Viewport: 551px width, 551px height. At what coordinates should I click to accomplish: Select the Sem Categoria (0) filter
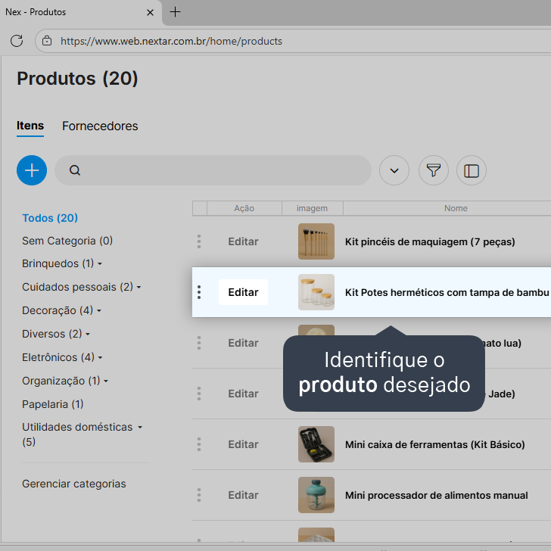coord(67,241)
